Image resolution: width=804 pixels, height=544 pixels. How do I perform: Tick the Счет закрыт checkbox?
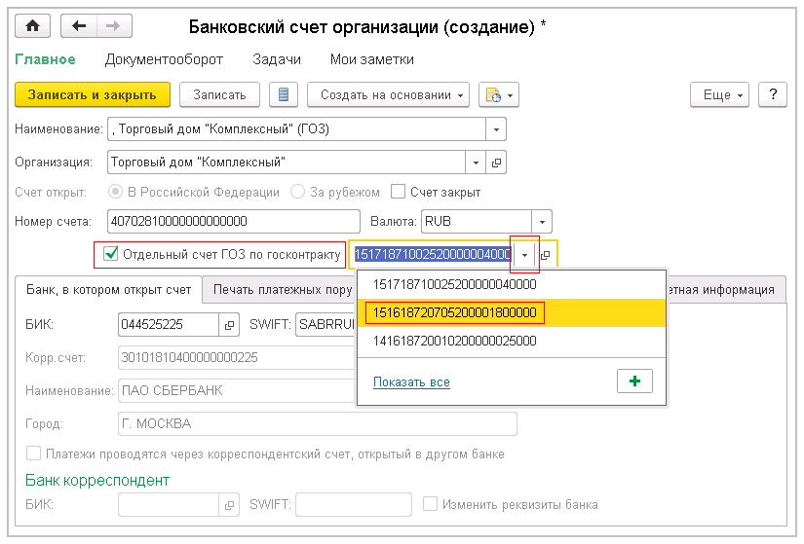click(398, 192)
